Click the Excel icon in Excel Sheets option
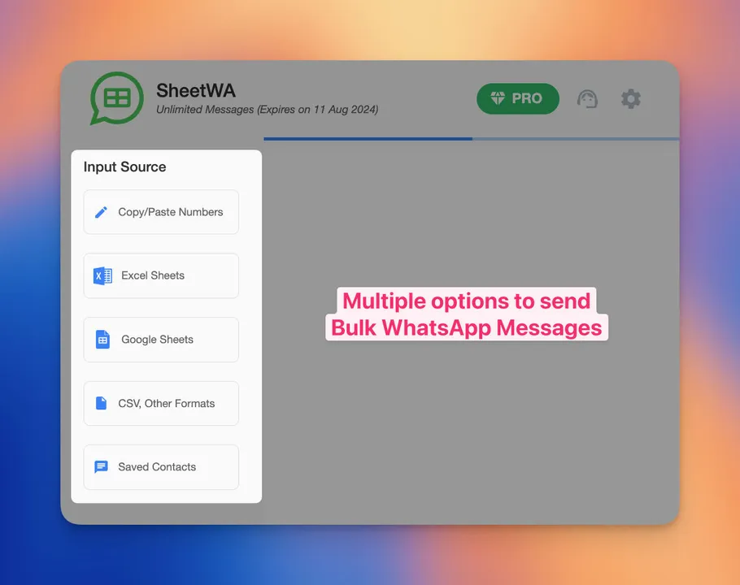 (101, 275)
